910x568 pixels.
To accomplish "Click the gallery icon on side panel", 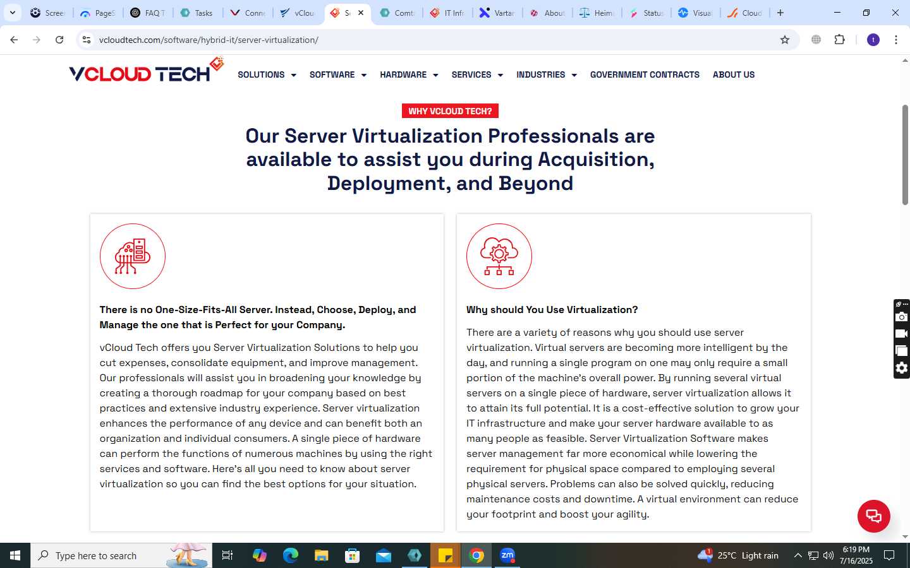I will [902, 351].
